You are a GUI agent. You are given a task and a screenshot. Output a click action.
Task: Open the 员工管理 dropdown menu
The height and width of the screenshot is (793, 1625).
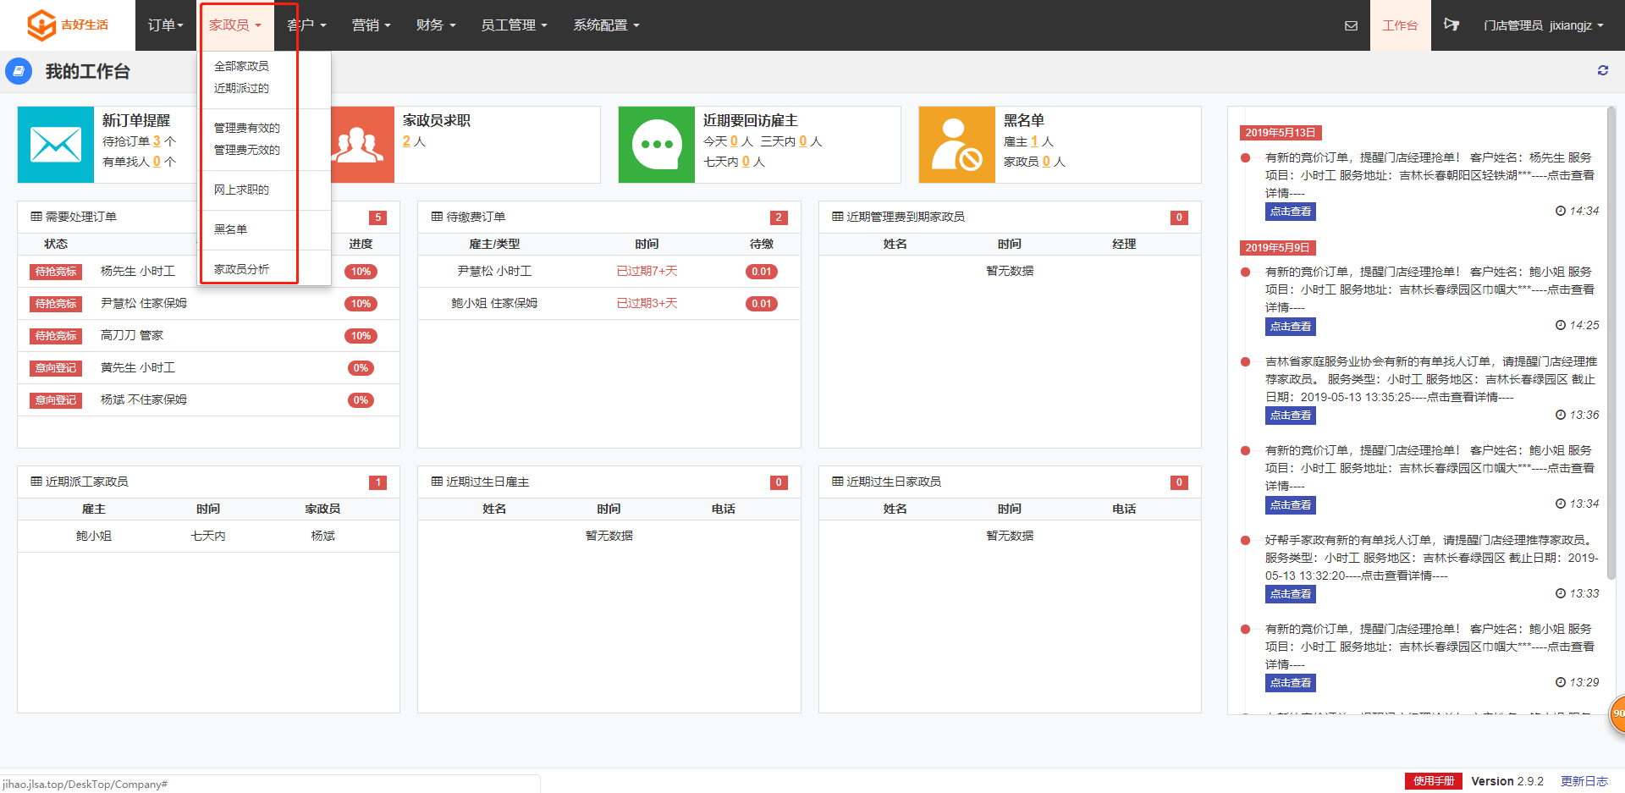pyautogui.click(x=514, y=25)
